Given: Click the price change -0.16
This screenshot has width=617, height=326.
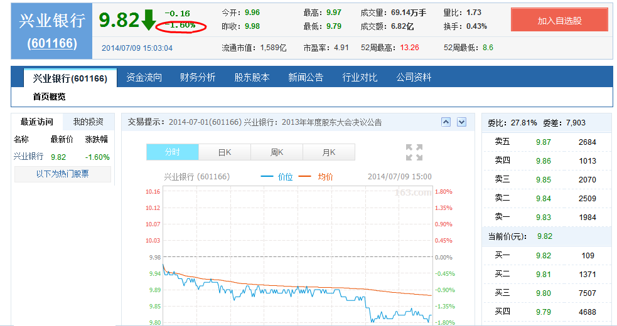Looking at the screenshot, I should pyautogui.click(x=177, y=13).
